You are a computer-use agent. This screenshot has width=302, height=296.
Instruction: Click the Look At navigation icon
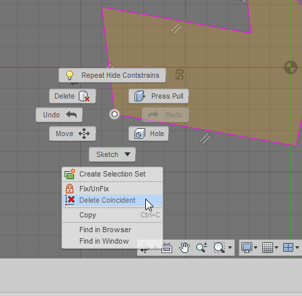[x=167, y=248]
